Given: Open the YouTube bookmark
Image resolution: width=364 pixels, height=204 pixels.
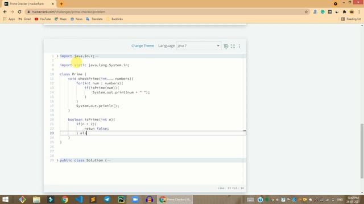Looking at the screenshot, I should [43, 19].
